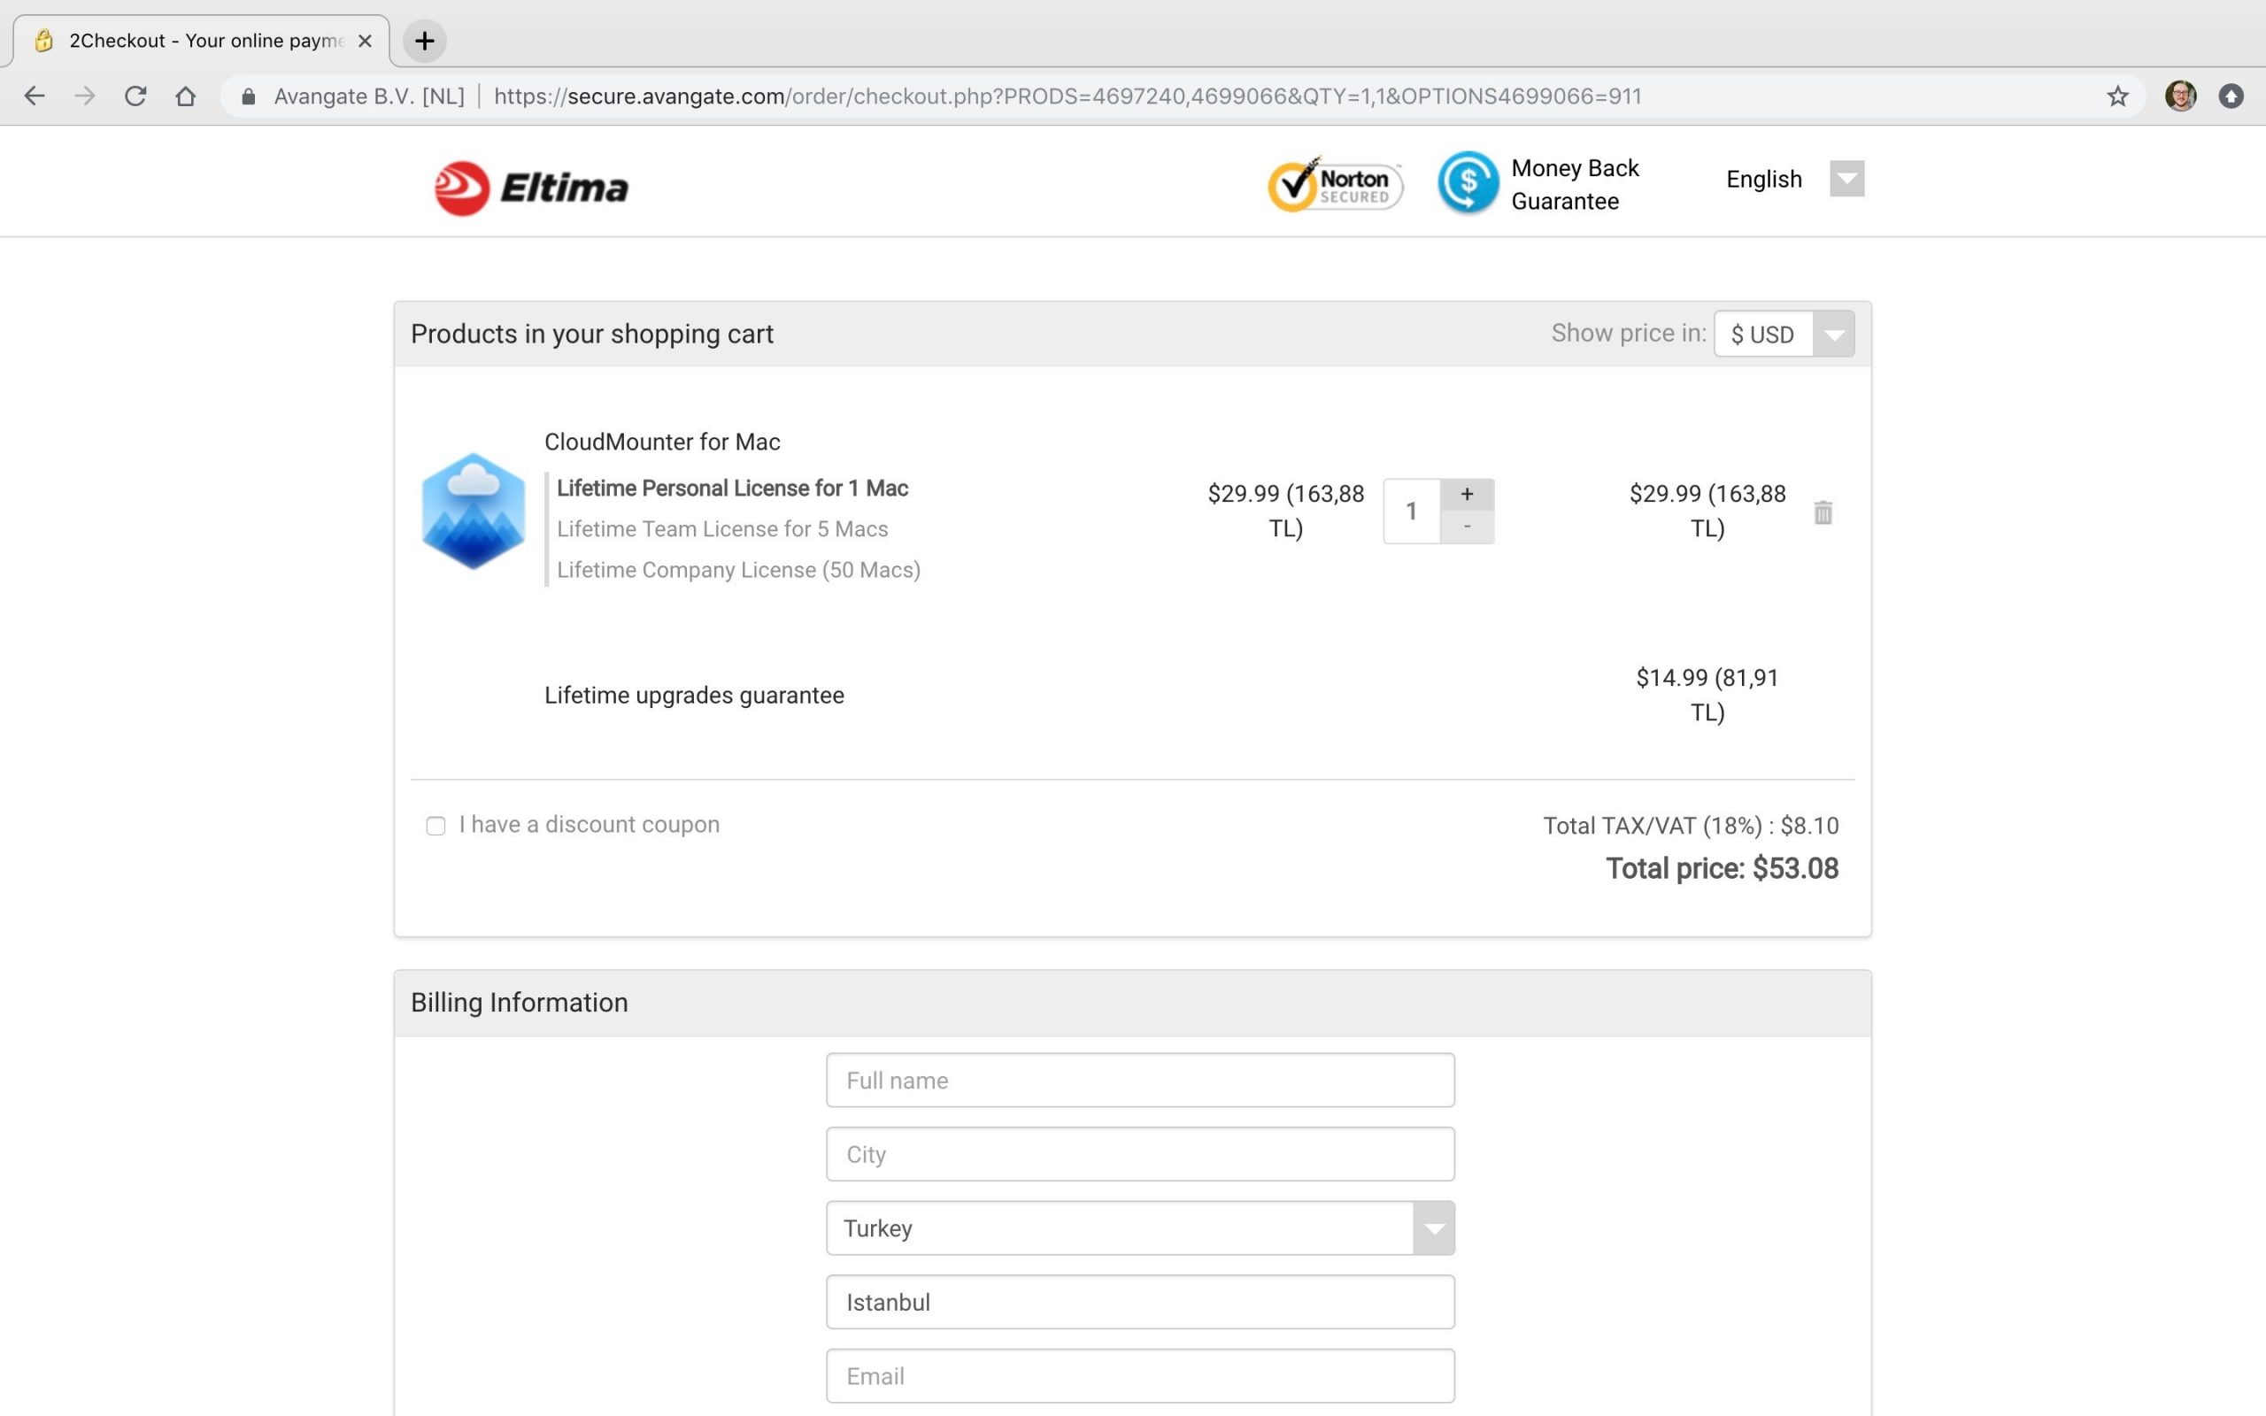Click the Full name input field
The image size is (2266, 1416).
[x=1139, y=1080]
